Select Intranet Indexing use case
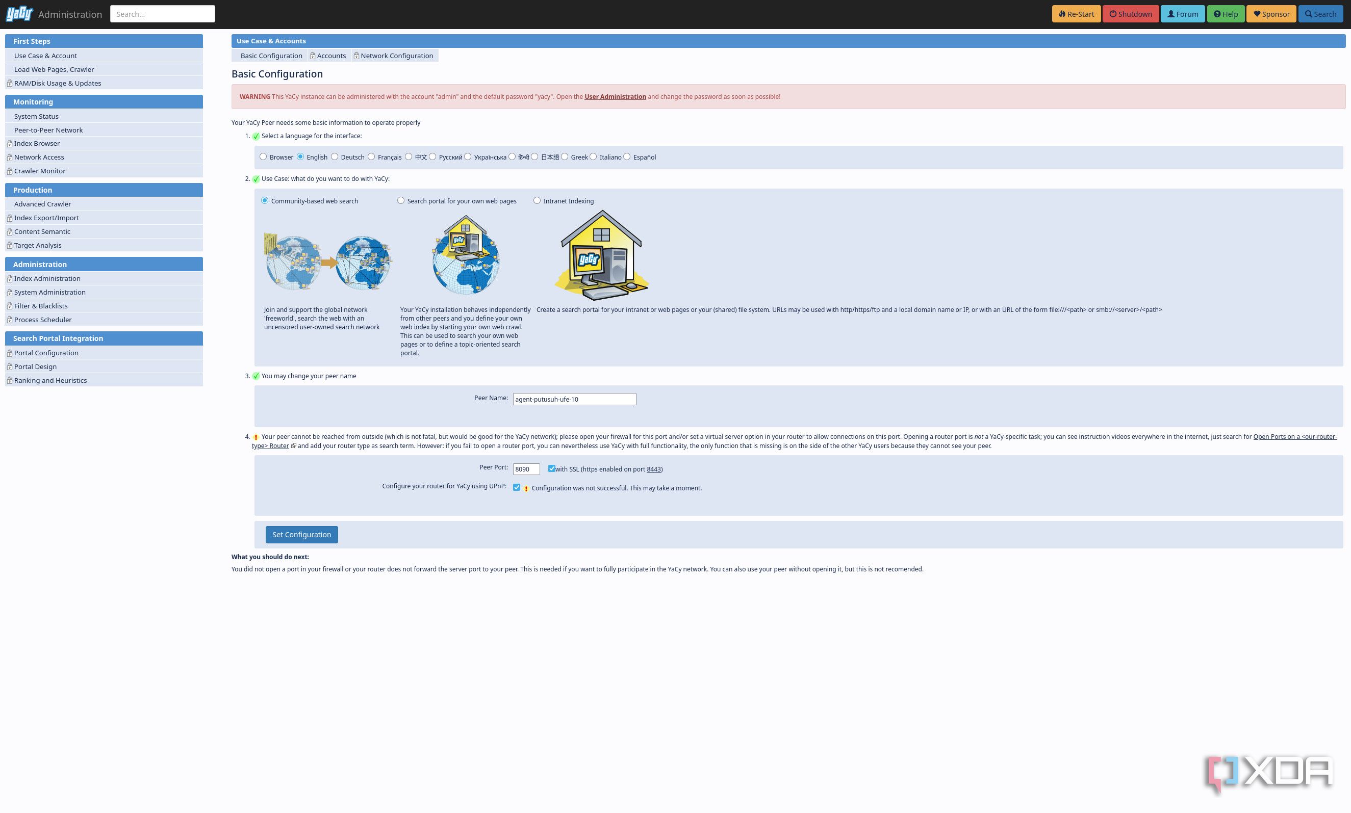The height and width of the screenshot is (813, 1351). pos(537,200)
